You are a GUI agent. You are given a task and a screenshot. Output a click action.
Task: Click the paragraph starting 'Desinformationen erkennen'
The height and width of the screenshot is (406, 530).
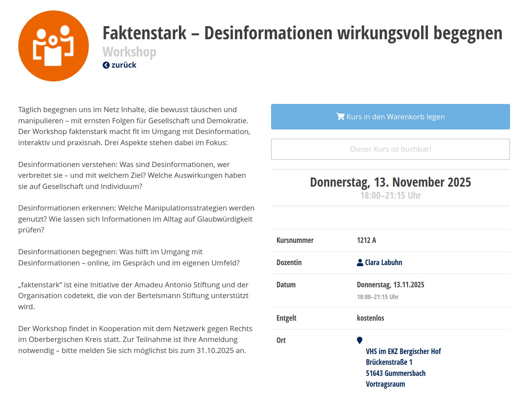point(136,219)
